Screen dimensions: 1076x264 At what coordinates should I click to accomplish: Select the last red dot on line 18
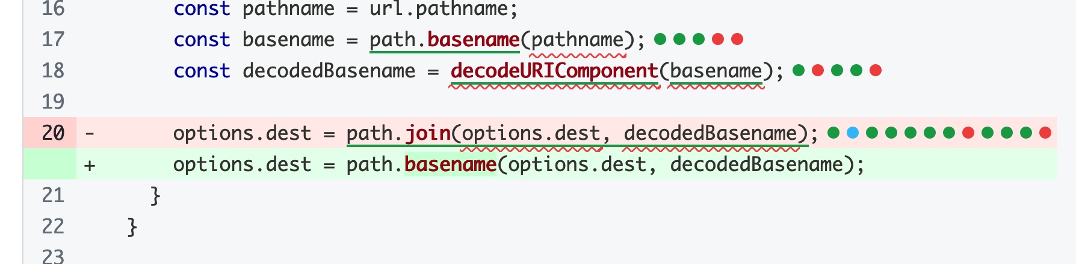876,70
